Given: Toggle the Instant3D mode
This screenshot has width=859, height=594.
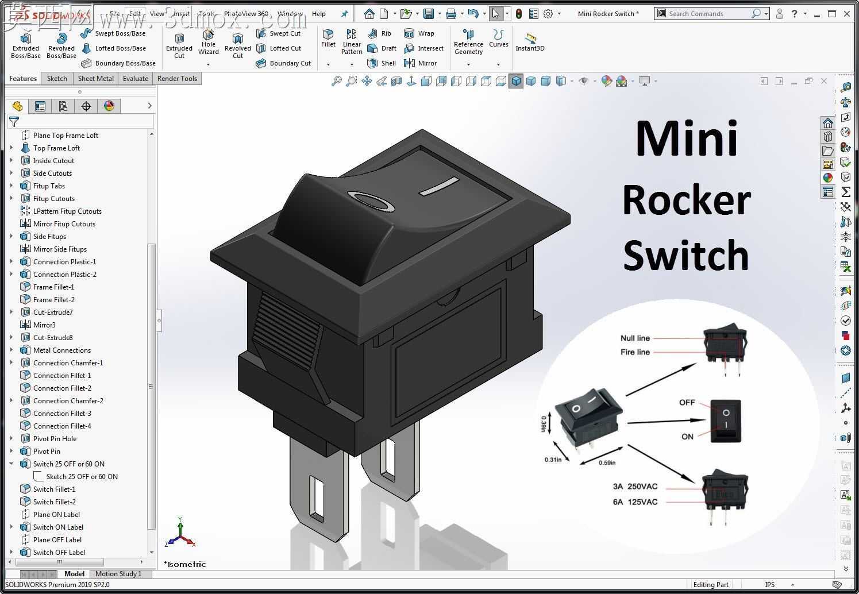Looking at the screenshot, I should 530,43.
